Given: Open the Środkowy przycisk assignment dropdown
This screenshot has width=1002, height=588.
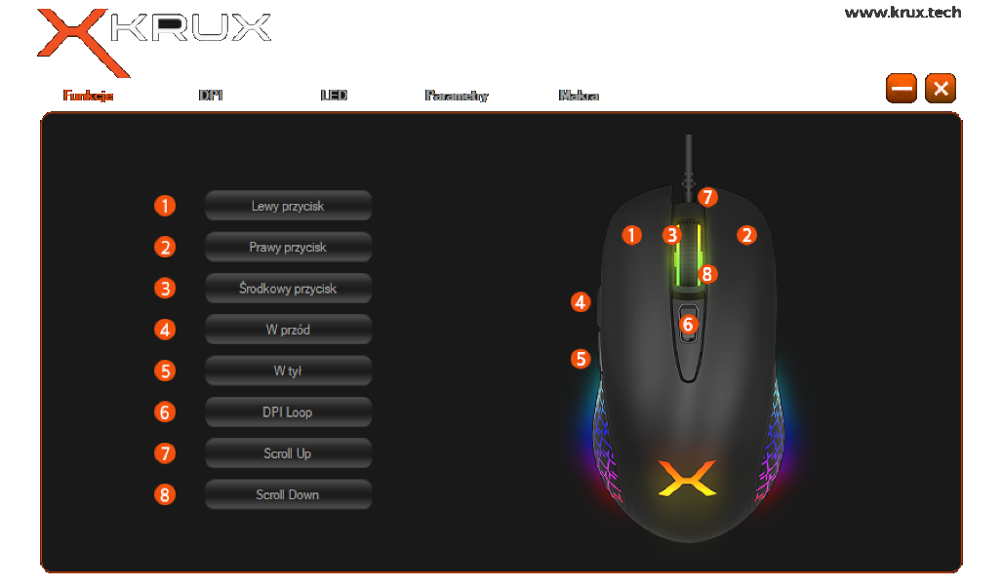Looking at the screenshot, I should coord(288,289).
